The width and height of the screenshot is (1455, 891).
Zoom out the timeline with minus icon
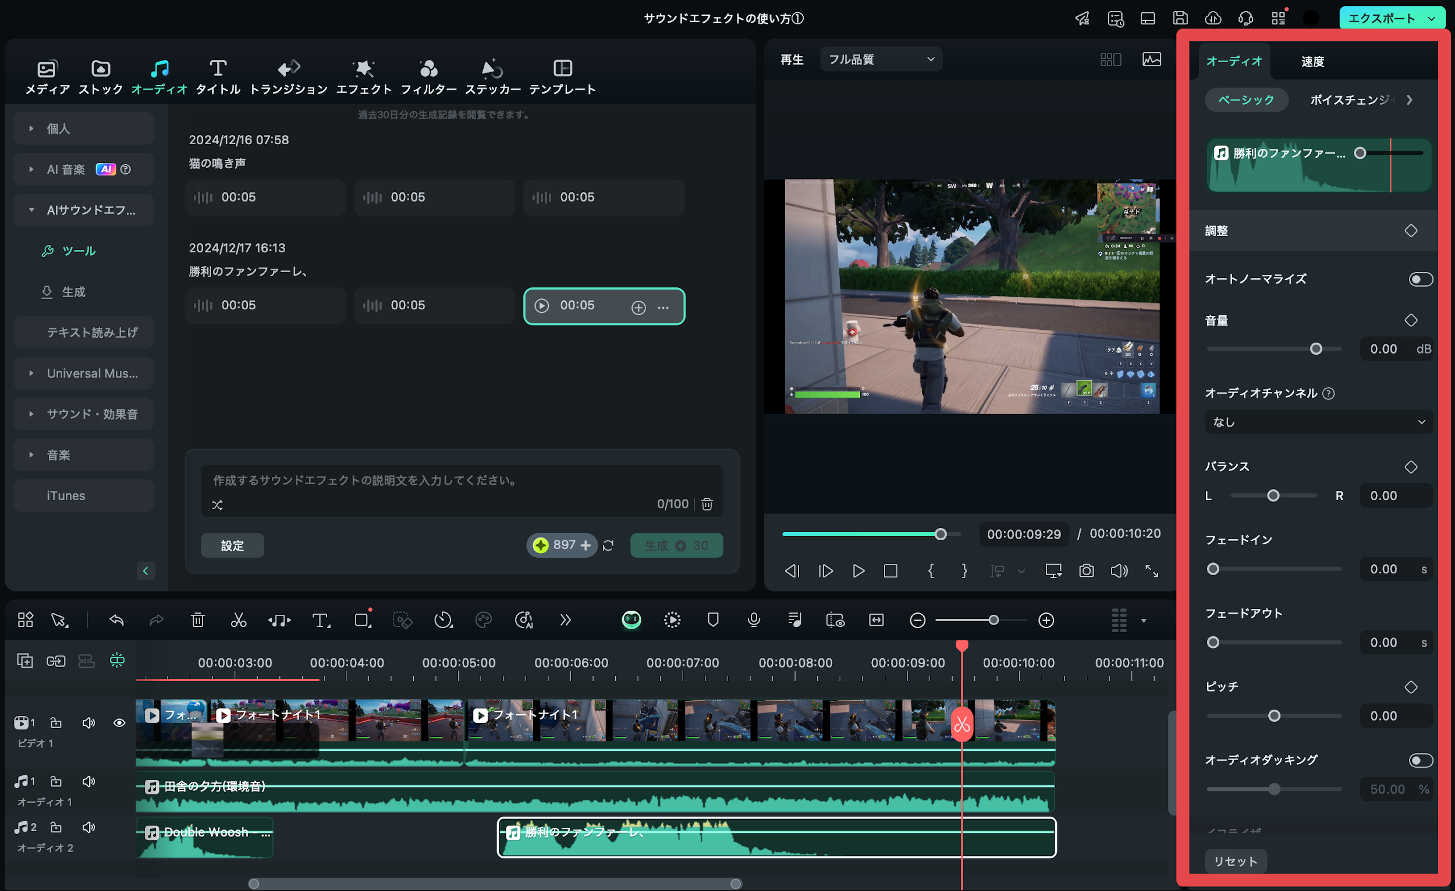(x=917, y=620)
